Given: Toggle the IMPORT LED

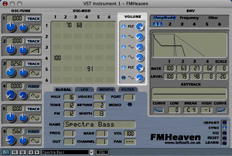Looking at the screenshot, I should click(x=224, y=122).
